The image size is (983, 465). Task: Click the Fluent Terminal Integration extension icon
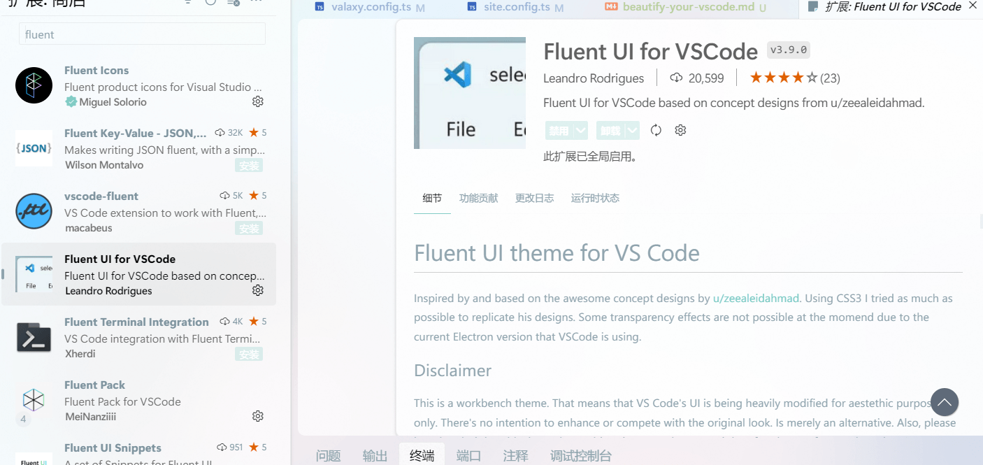tap(34, 337)
